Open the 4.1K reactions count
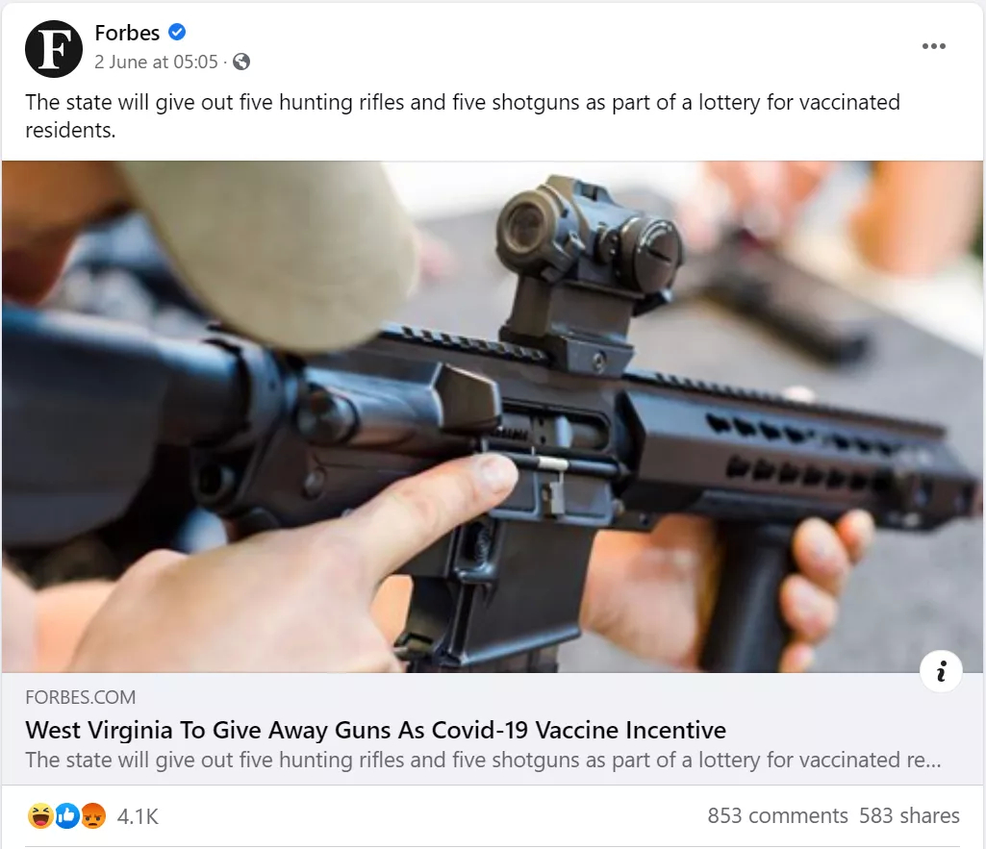This screenshot has width=986, height=849. click(138, 816)
